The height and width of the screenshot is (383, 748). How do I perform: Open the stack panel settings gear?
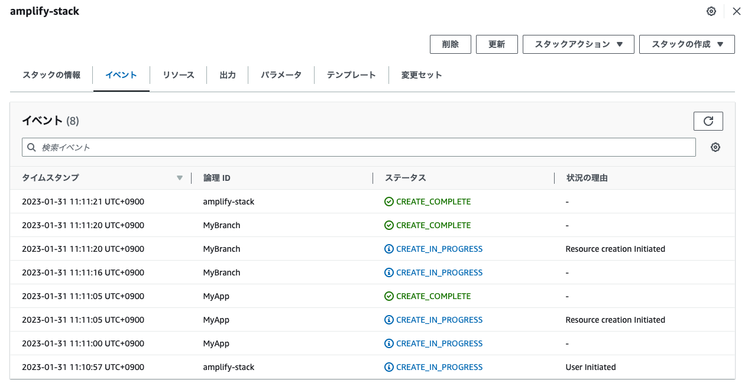click(x=711, y=11)
